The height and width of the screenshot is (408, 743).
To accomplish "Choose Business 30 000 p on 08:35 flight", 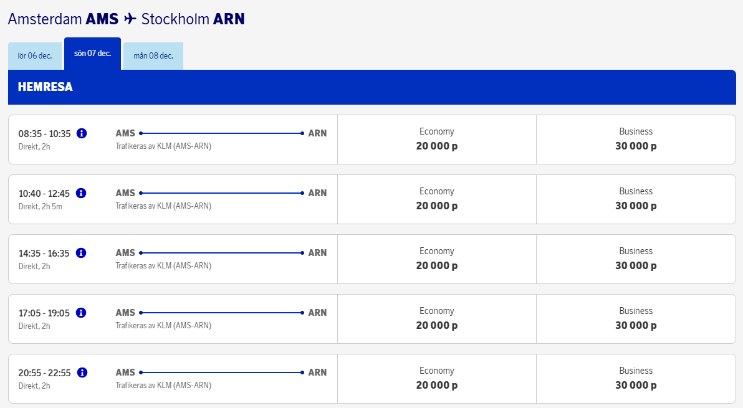I will tap(636, 140).
